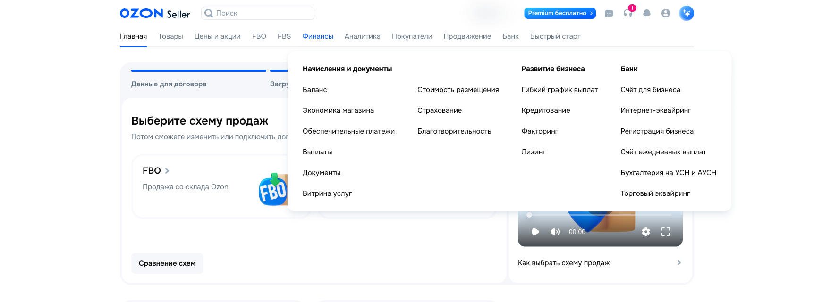Select Интернет-эквайринг
The height and width of the screenshot is (302, 814).
656,110
